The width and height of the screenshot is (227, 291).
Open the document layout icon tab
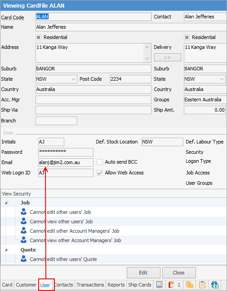pos(160,285)
